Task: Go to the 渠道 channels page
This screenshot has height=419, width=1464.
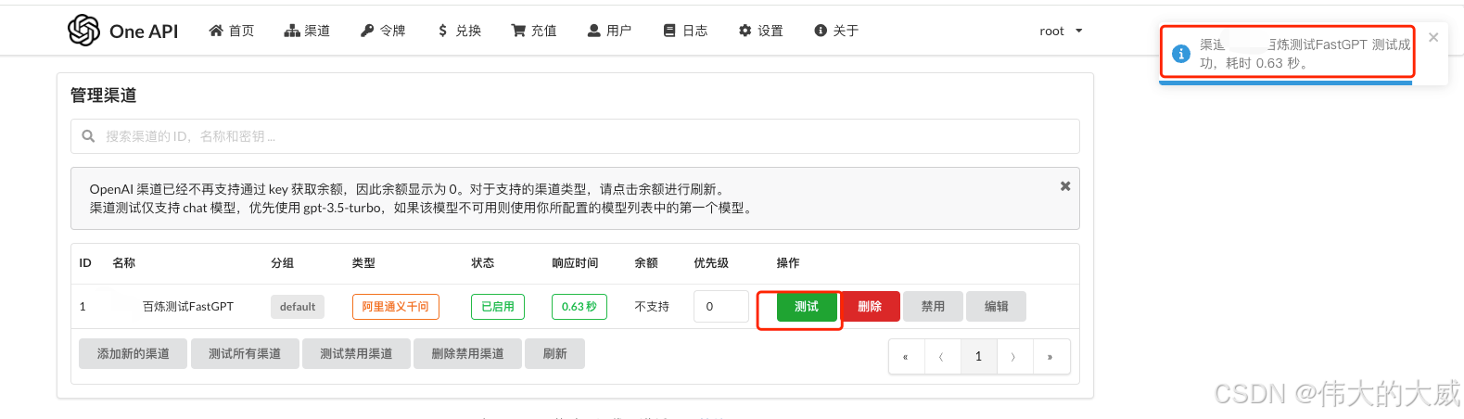Action: pyautogui.click(x=307, y=31)
